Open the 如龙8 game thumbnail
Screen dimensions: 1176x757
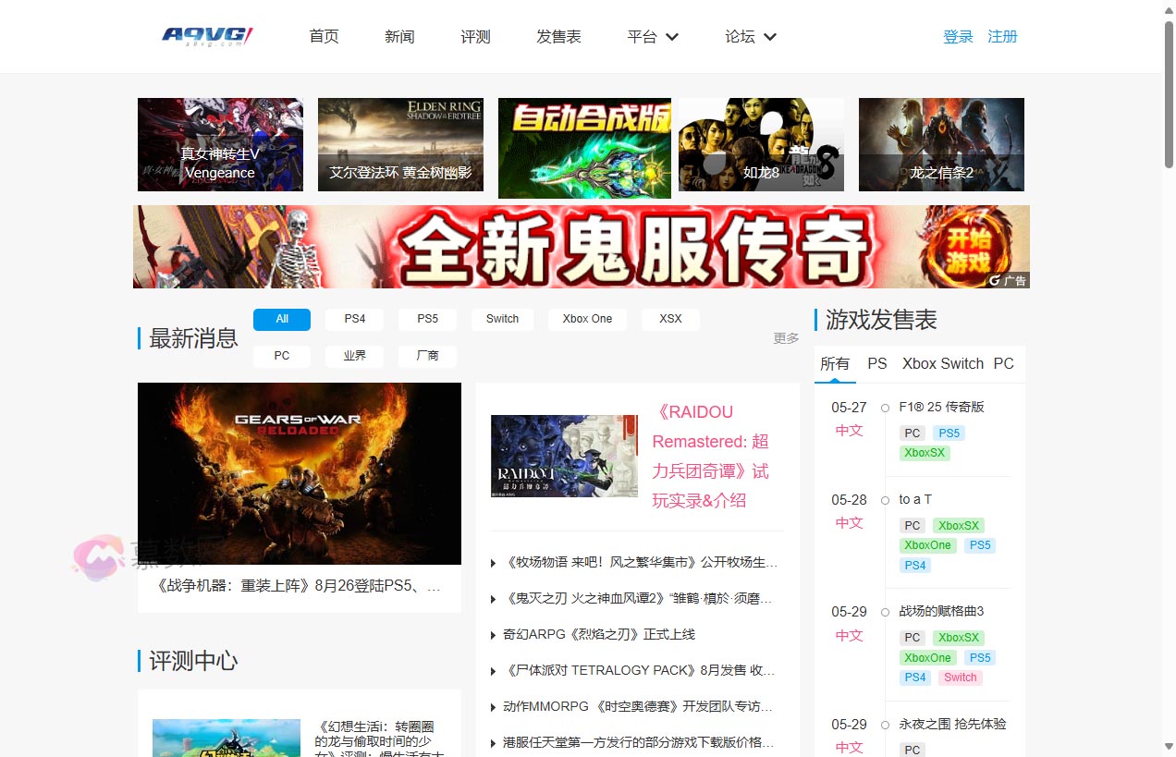(x=761, y=144)
